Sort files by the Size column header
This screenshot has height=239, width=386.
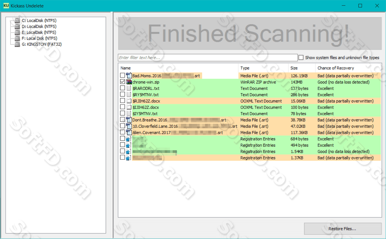[302, 68]
